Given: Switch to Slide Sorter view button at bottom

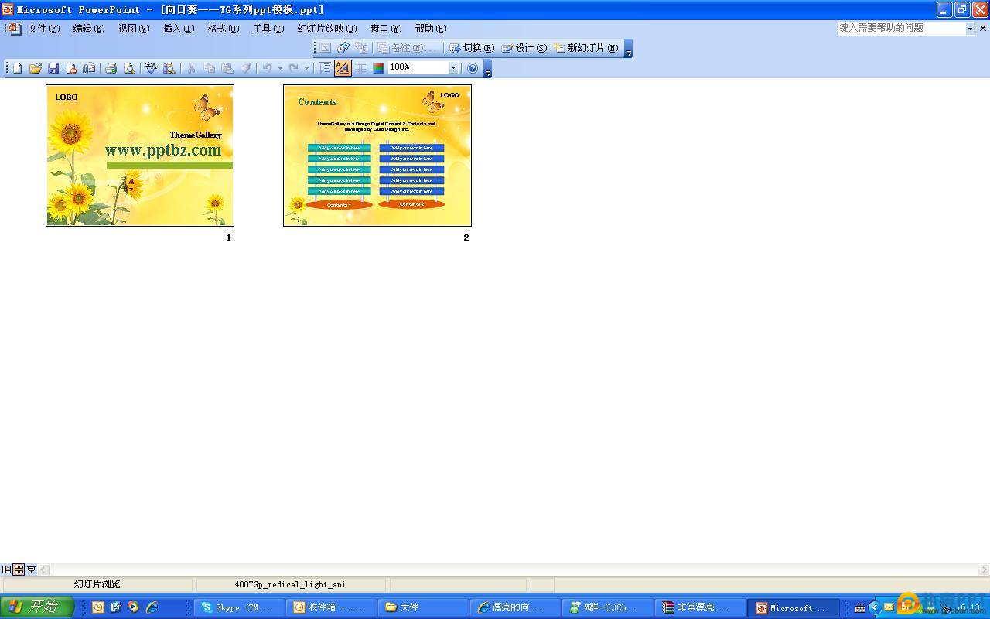Looking at the screenshot, I should [19, 569].
